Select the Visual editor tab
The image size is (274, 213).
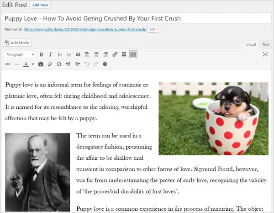point(251,45)
